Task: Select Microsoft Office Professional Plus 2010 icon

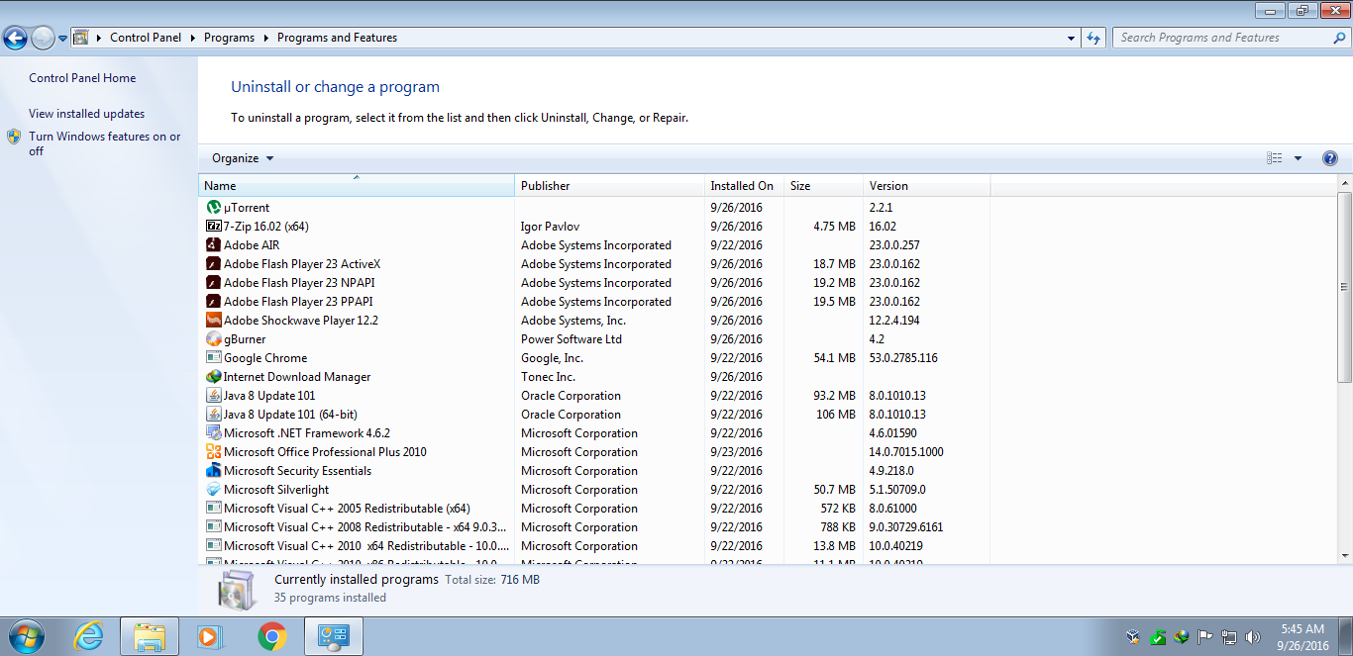Action: (x=214, y=452)
